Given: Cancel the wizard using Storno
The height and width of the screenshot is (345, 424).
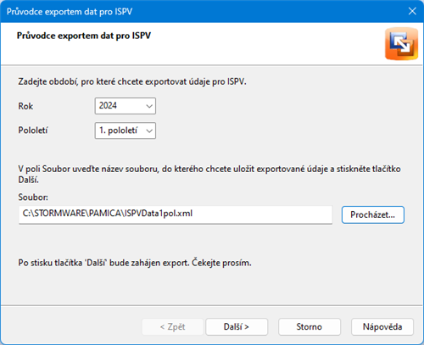Looking at the screenshot, I should (x=310, y=327).
